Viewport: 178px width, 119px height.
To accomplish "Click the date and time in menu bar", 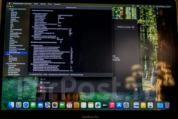I will coord(163,7).
